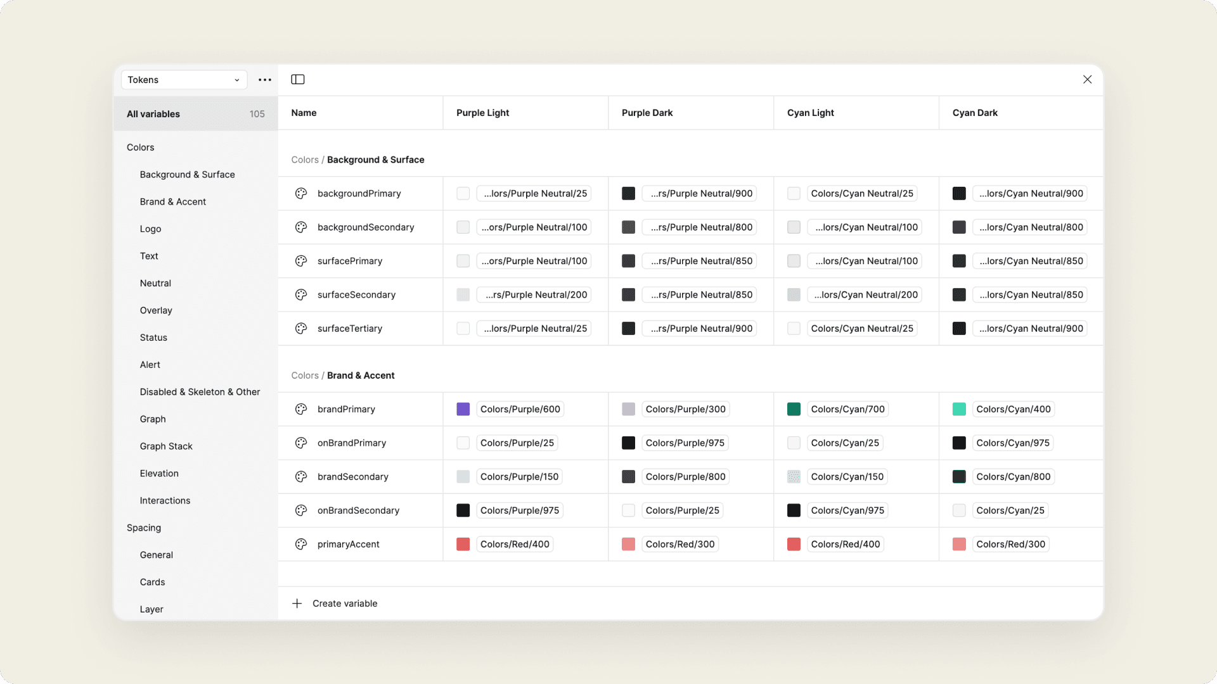Image resolution: width=1217 pixels, height=684 pixels.
Task: Click Create variable button
Action: [345, 604]
